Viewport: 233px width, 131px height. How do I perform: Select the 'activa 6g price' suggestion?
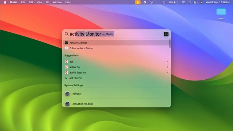(x=116, y=72)
